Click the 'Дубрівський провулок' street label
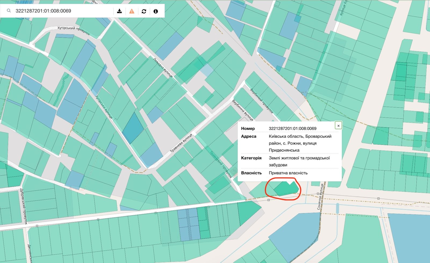 point(24,206)
